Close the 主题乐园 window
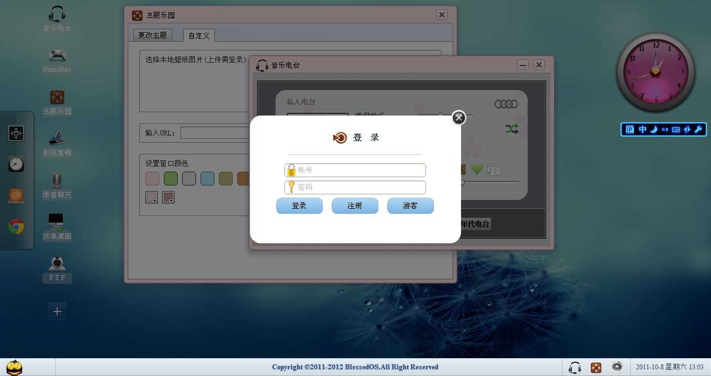This screenshot has height=376, width=711. tap(442, 15)
